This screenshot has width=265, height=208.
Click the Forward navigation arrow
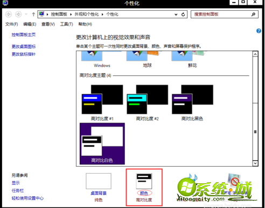(x=18, y=14)
